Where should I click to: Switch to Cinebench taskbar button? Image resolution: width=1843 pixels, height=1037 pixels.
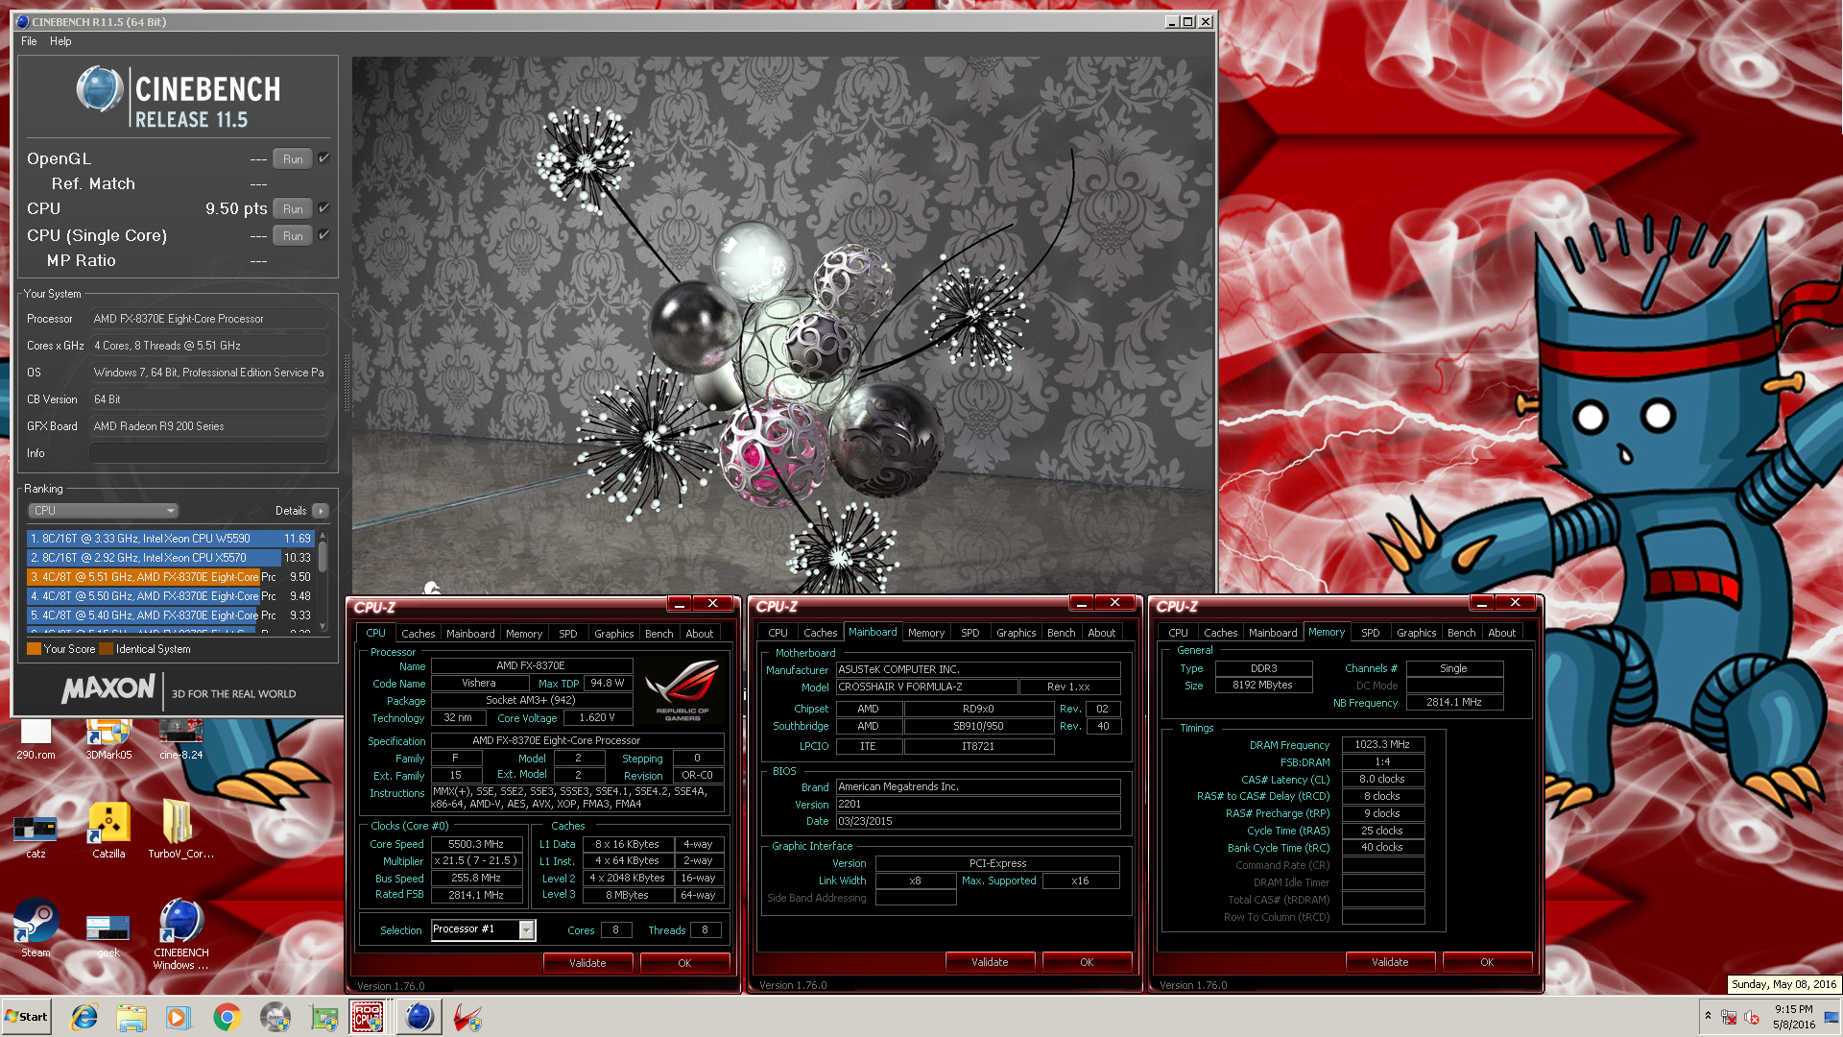pos(419,1017)
